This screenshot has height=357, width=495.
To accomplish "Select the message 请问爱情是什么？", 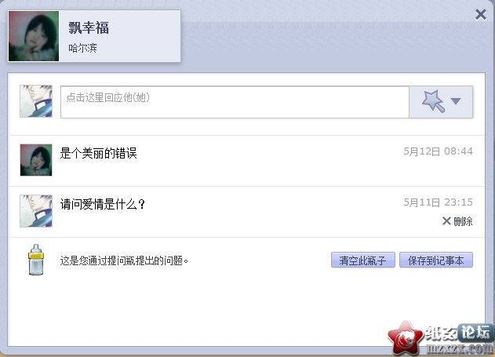I will click(x=103, y=204).
